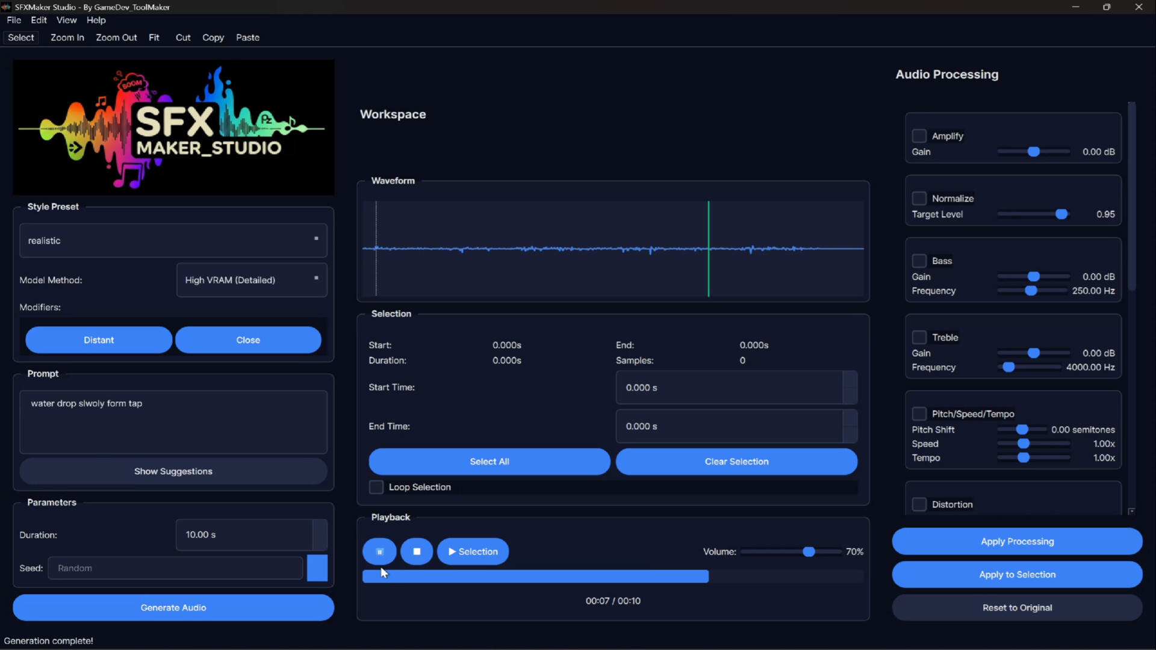Click inside the Prompt text field

[173, 421]
